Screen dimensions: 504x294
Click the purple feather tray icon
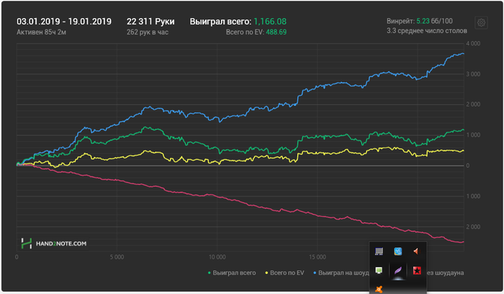(398, 270)
